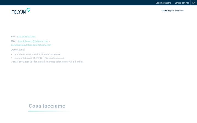Click the Itelyum logo
Viewport: 197px width, 123px height.
21,11
